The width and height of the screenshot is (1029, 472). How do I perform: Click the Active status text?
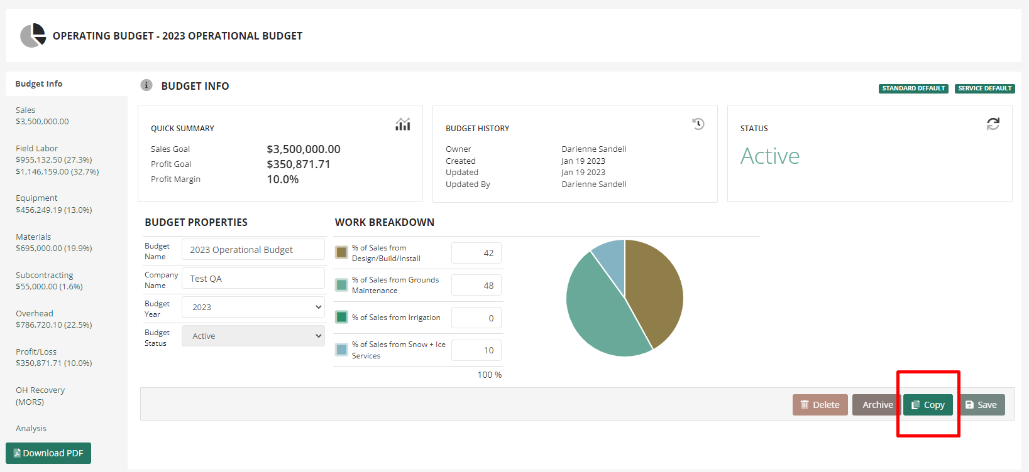pos(770,156)
